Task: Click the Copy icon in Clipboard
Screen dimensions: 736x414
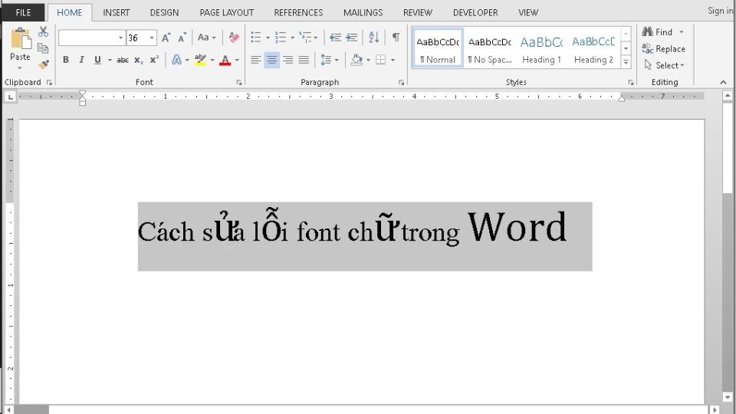Action: (x=43, y=48)
